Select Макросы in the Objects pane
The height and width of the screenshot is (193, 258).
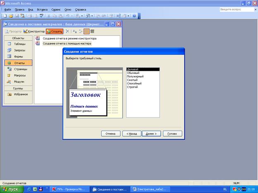(x=18, y=75)
